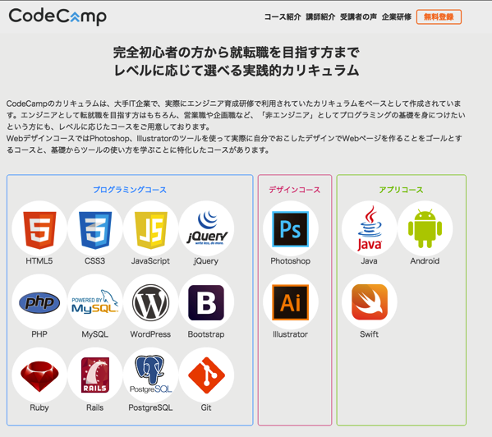Screen dimensions: 492x437
Task: Open the jQuery course icon
Action: [206, 228]
